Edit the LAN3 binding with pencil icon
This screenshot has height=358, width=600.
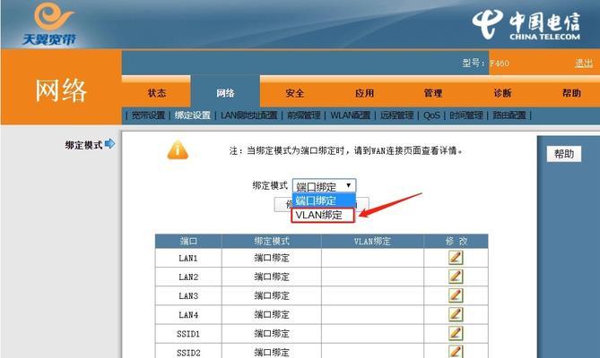[456, 295]
